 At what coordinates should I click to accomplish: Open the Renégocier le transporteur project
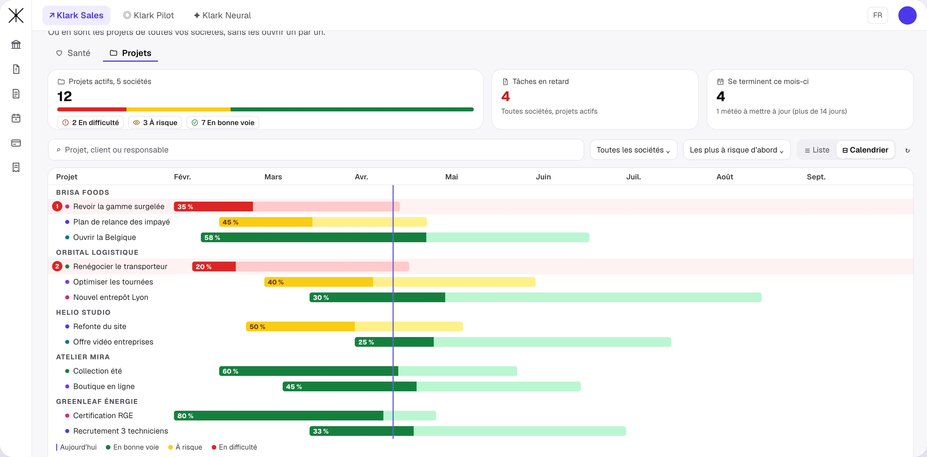point(120,266)
